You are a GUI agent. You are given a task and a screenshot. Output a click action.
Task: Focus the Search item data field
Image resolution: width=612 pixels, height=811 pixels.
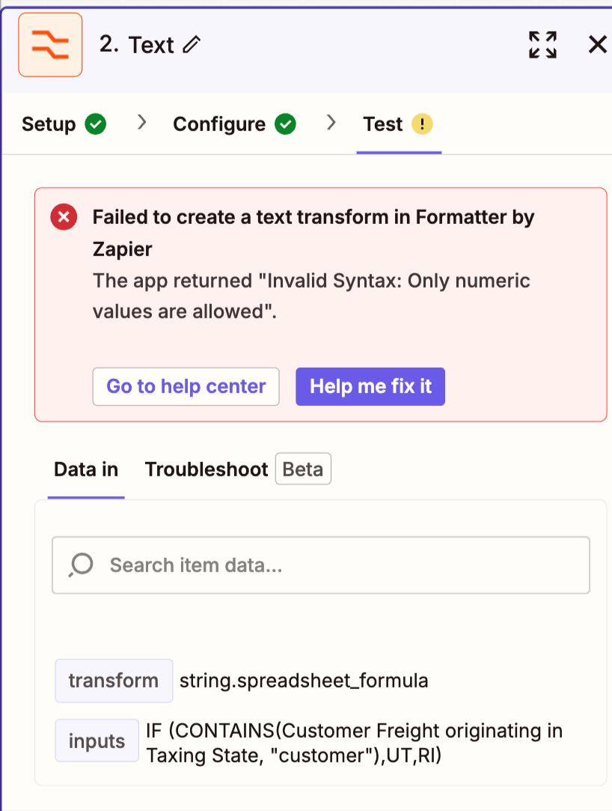[320, 565]
